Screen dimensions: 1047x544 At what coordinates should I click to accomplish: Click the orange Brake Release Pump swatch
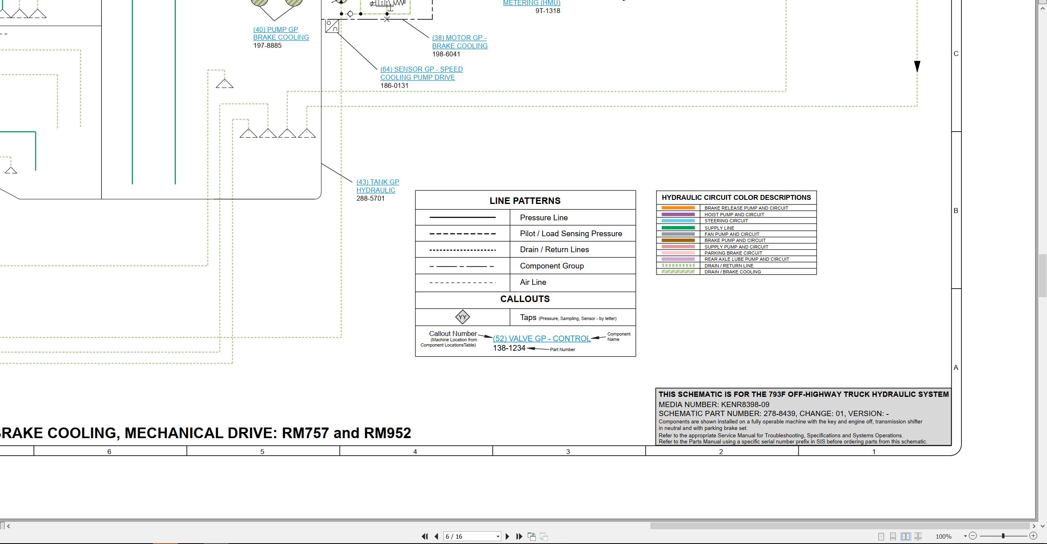(x=678, y=208)
